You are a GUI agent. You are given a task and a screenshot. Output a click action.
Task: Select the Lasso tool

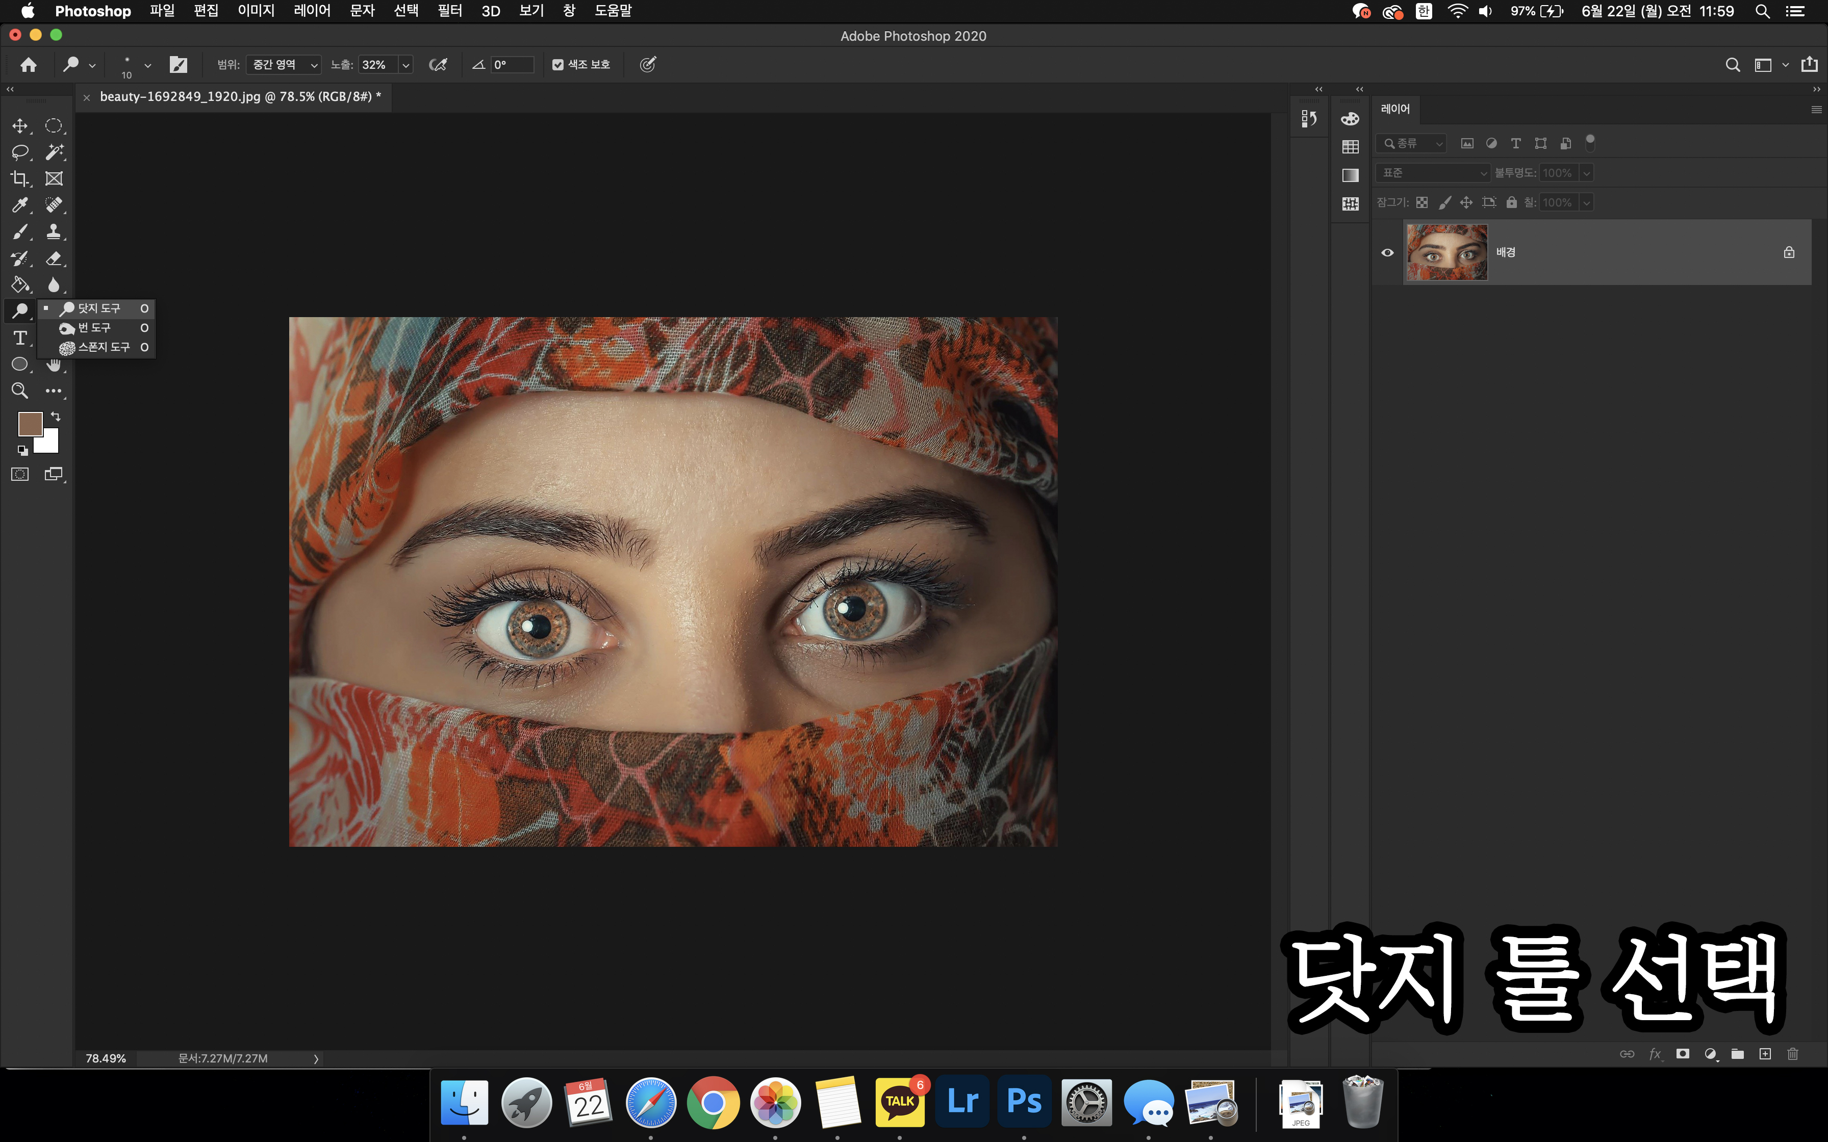(x=20, y=152)
